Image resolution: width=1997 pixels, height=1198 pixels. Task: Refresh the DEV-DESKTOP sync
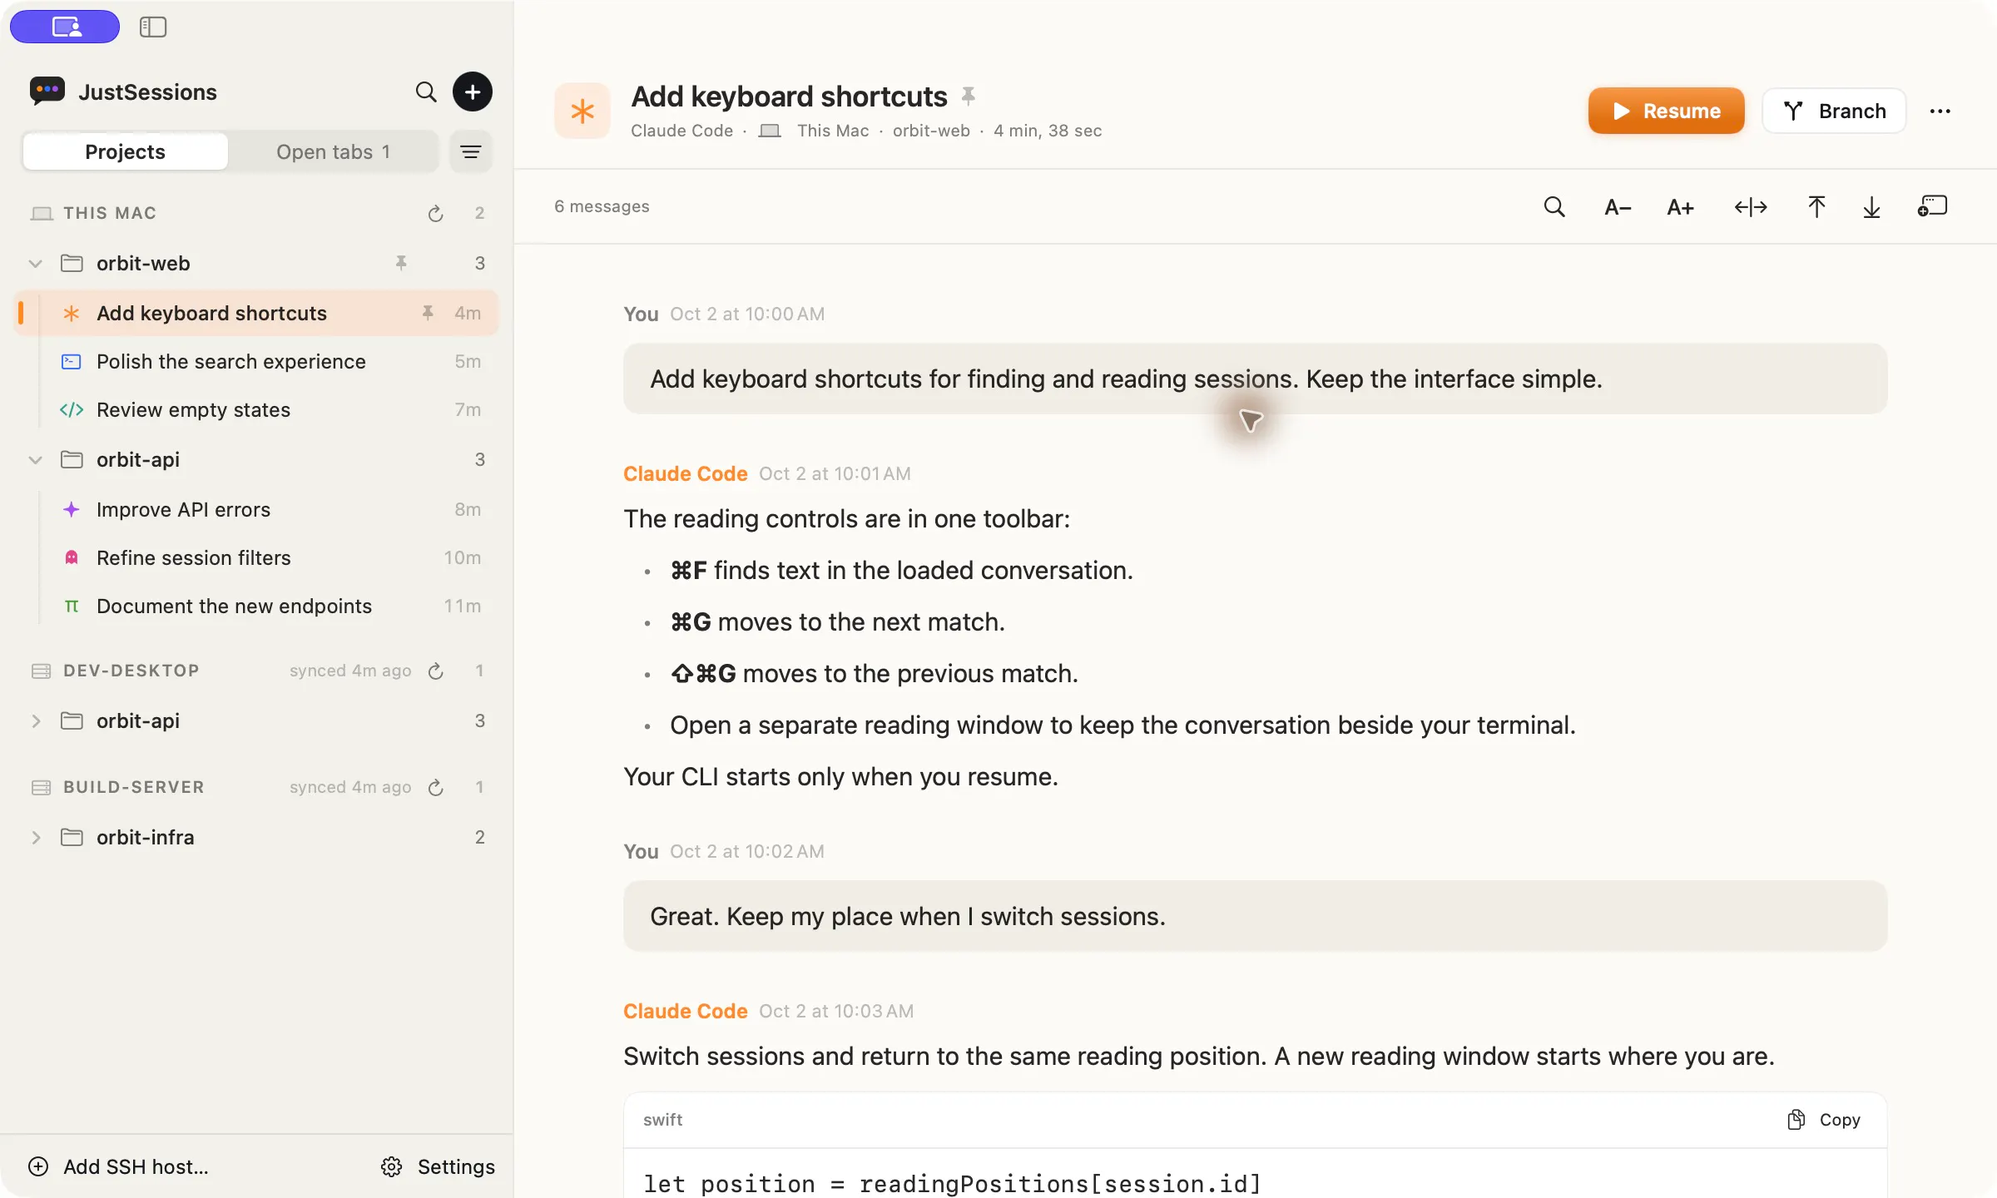click(435, 671)
